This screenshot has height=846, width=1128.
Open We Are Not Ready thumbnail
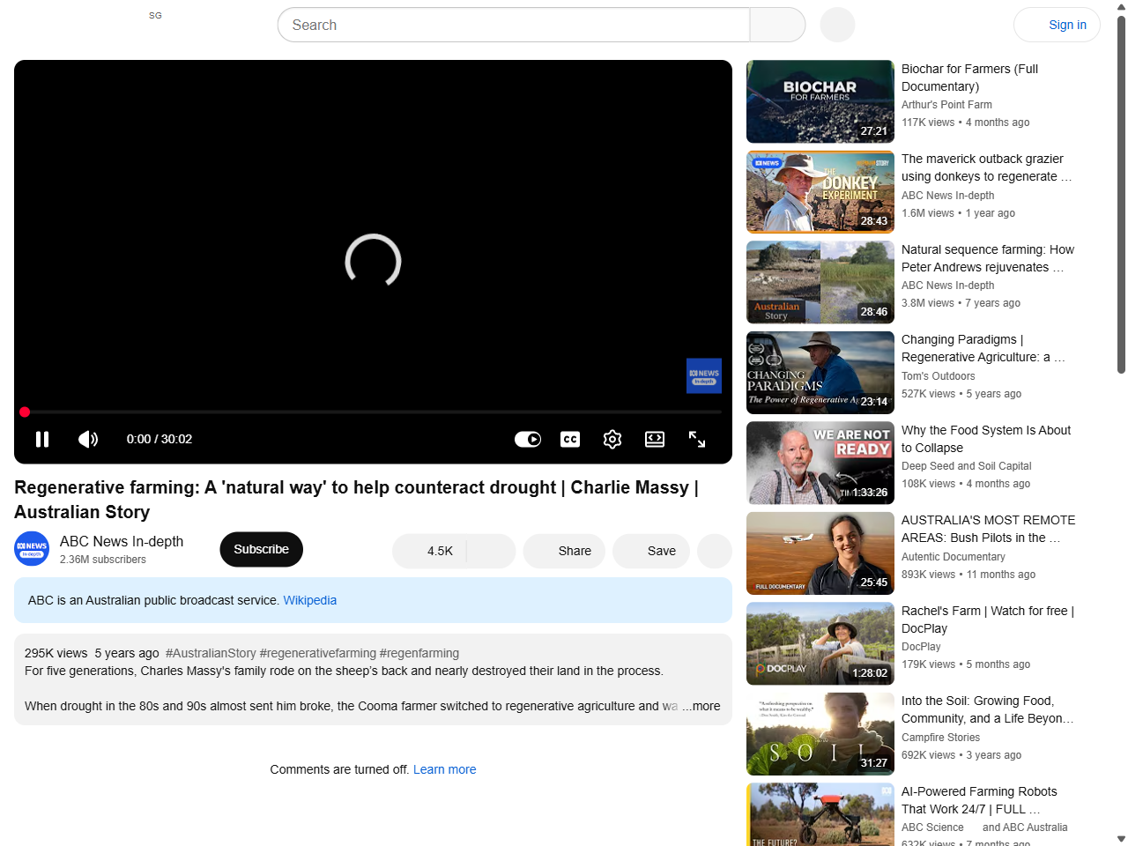820,463
